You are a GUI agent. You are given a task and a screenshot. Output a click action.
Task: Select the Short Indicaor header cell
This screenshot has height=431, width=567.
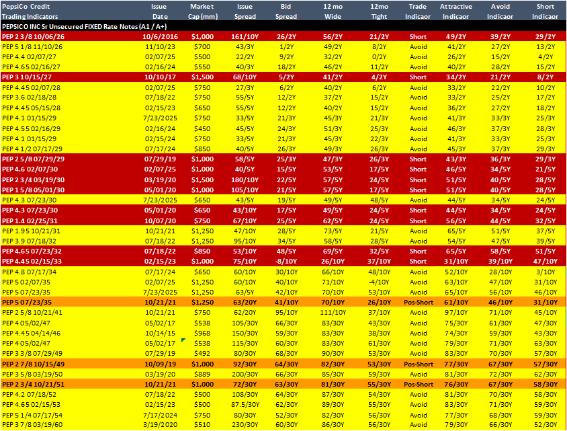click(545, 11)
